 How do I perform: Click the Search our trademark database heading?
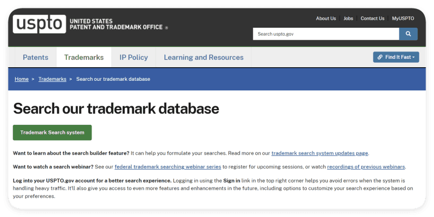point(116,108)
